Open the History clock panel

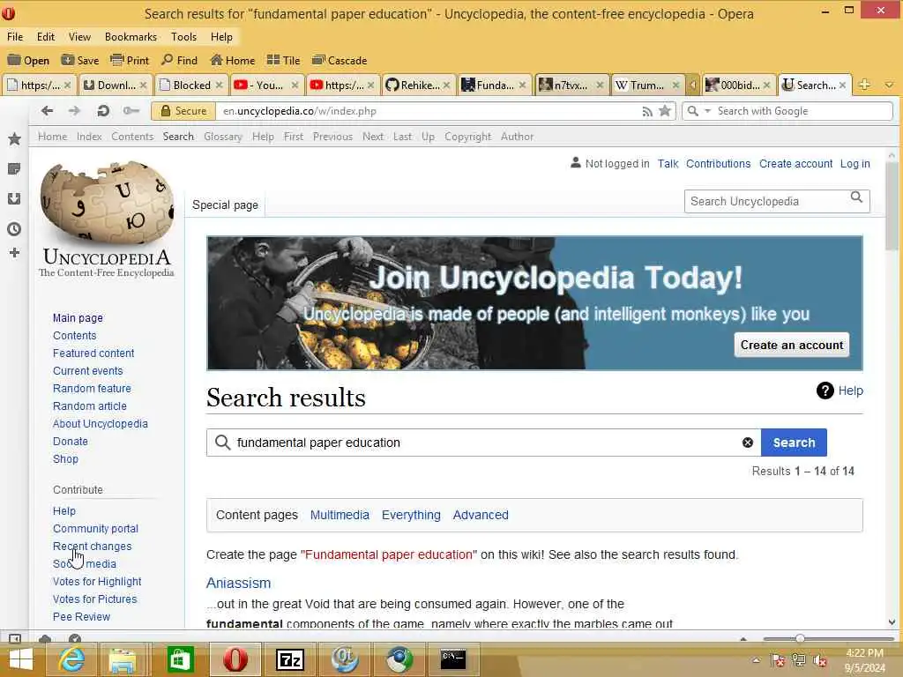tap(14, 229)
